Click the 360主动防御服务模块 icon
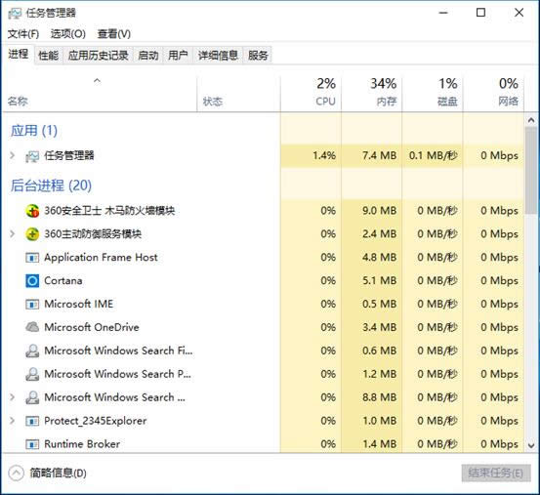Viewport: 540px width, 495px height. [x=32, y=234]
